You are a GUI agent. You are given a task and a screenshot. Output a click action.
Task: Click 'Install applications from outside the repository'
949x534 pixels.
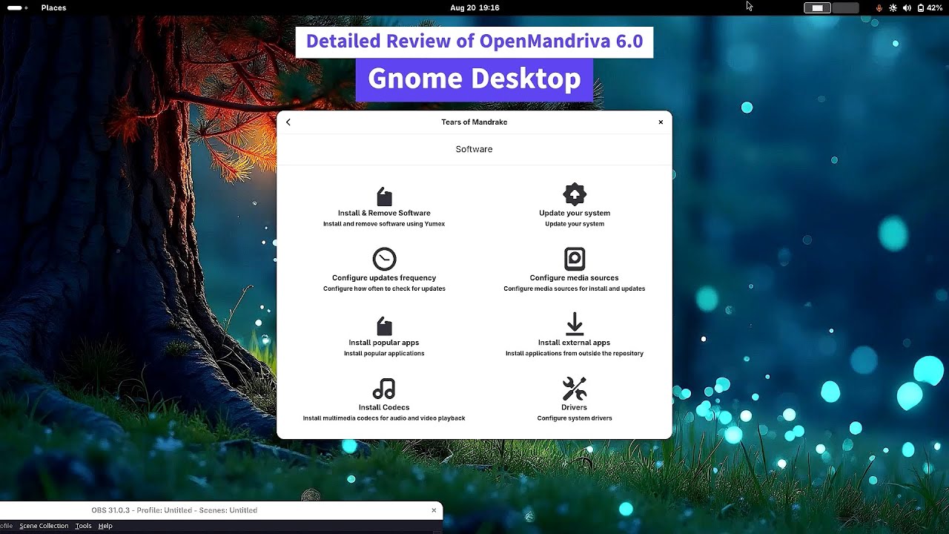[x=575, y=354]
